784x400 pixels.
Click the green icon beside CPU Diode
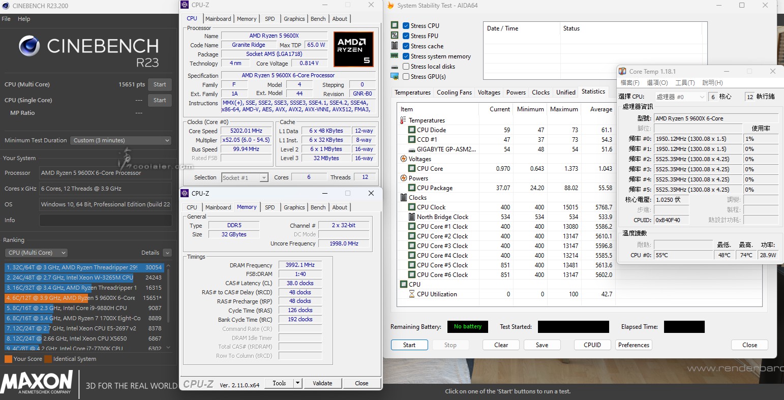(412, 130)
